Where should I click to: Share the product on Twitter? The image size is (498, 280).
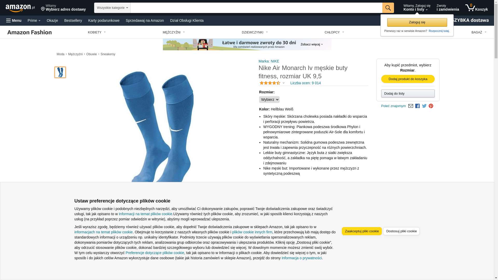click(424, 106)
